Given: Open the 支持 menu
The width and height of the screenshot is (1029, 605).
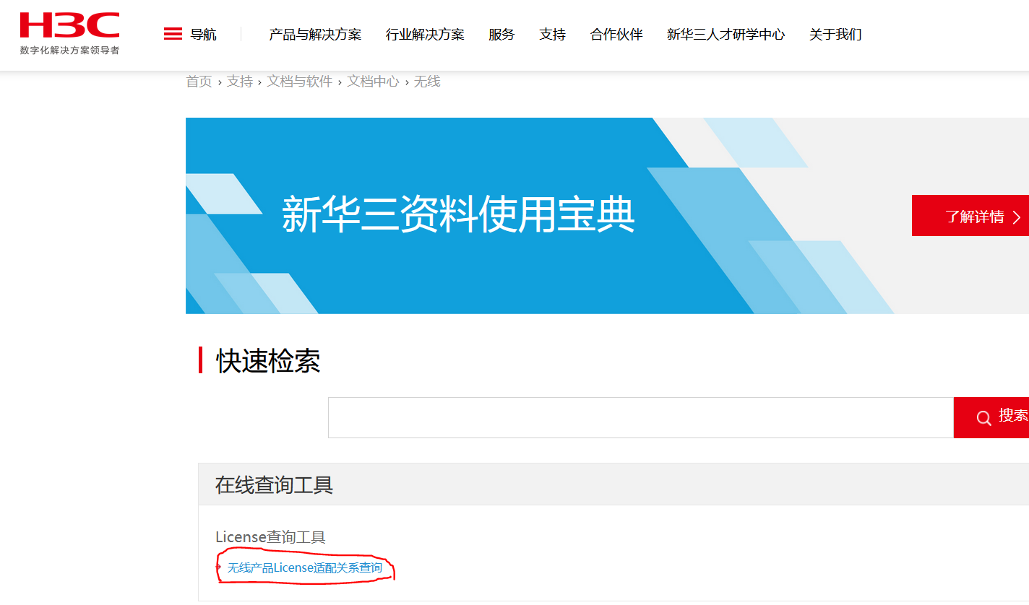Looking at the screenshot, I should (552, 34).
